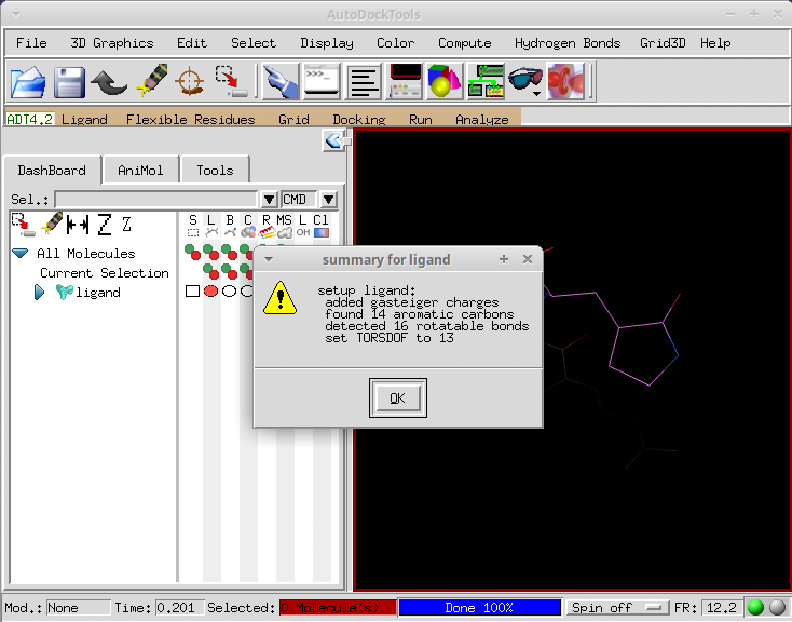Viewport: 792px width, 622px height.
Task: Open the Sel. field dropdown arrow
Action: tap(269, 200)
